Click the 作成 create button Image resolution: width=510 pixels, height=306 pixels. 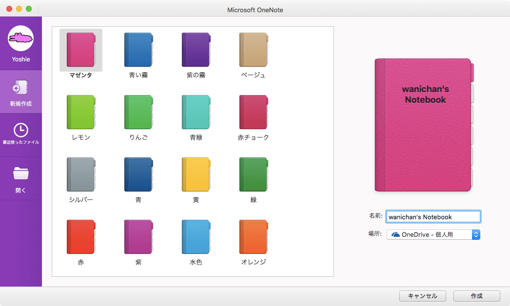click(476, 296)
